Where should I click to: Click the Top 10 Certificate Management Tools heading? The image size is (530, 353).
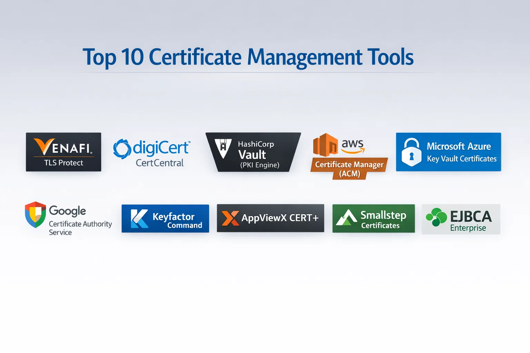tap(248, 57)
